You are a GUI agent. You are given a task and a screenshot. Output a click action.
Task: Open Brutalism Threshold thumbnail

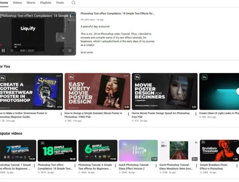219,151
